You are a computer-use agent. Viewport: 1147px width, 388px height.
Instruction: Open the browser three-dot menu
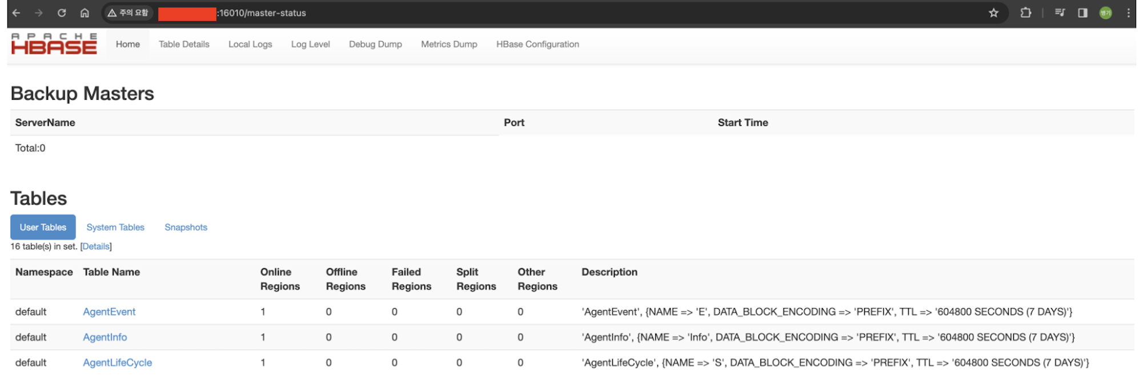click(x=1129, y=13)
